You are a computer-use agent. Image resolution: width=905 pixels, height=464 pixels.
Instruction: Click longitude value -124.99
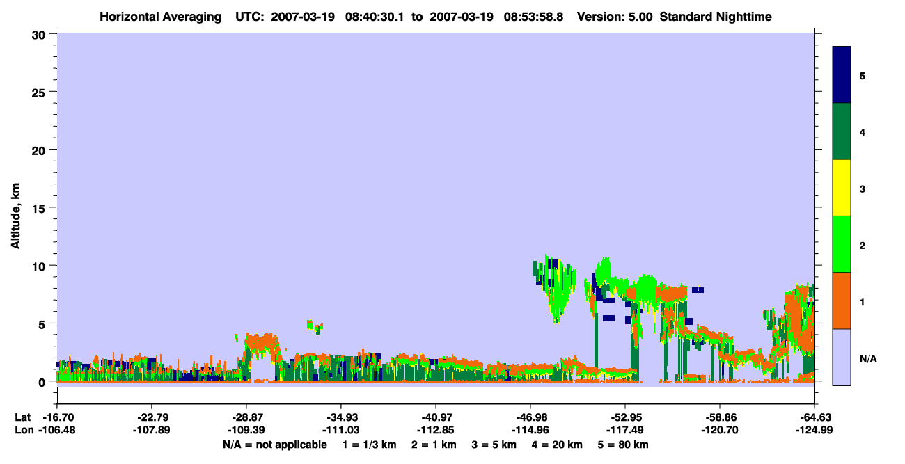tap(814, 430)
